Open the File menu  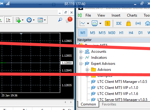88,15
